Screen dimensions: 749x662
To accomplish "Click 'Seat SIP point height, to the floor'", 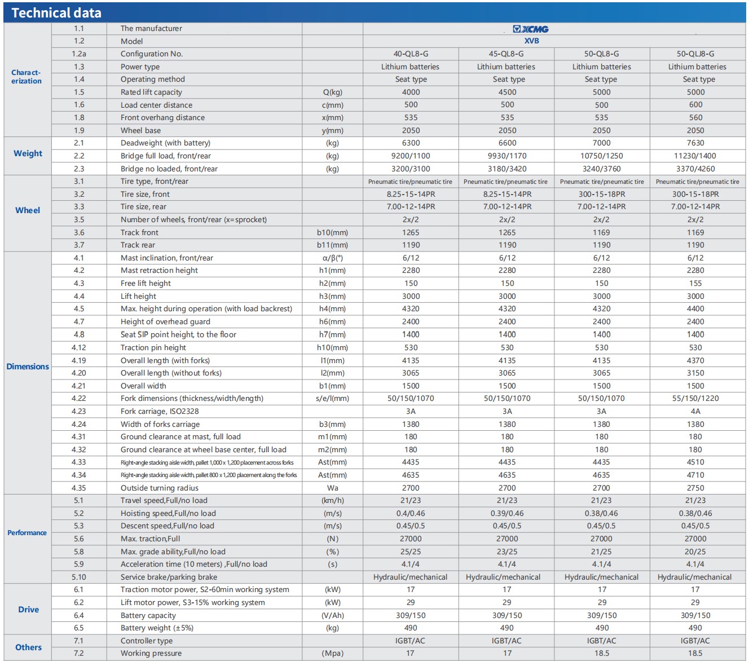I will pyautogui.click(x=178, y=335).
